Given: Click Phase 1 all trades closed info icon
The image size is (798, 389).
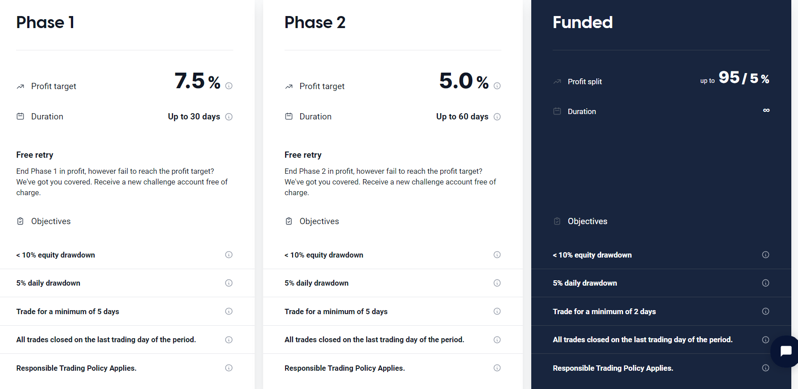Looking at the screenshot, I should coord(229,340).
